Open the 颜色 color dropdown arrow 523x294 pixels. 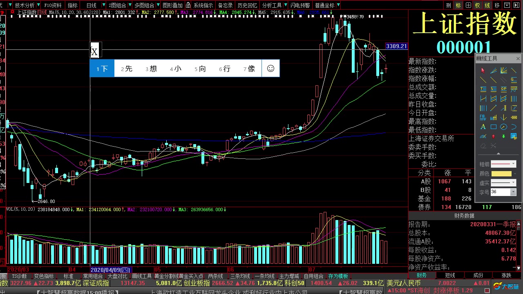[515, 174]
